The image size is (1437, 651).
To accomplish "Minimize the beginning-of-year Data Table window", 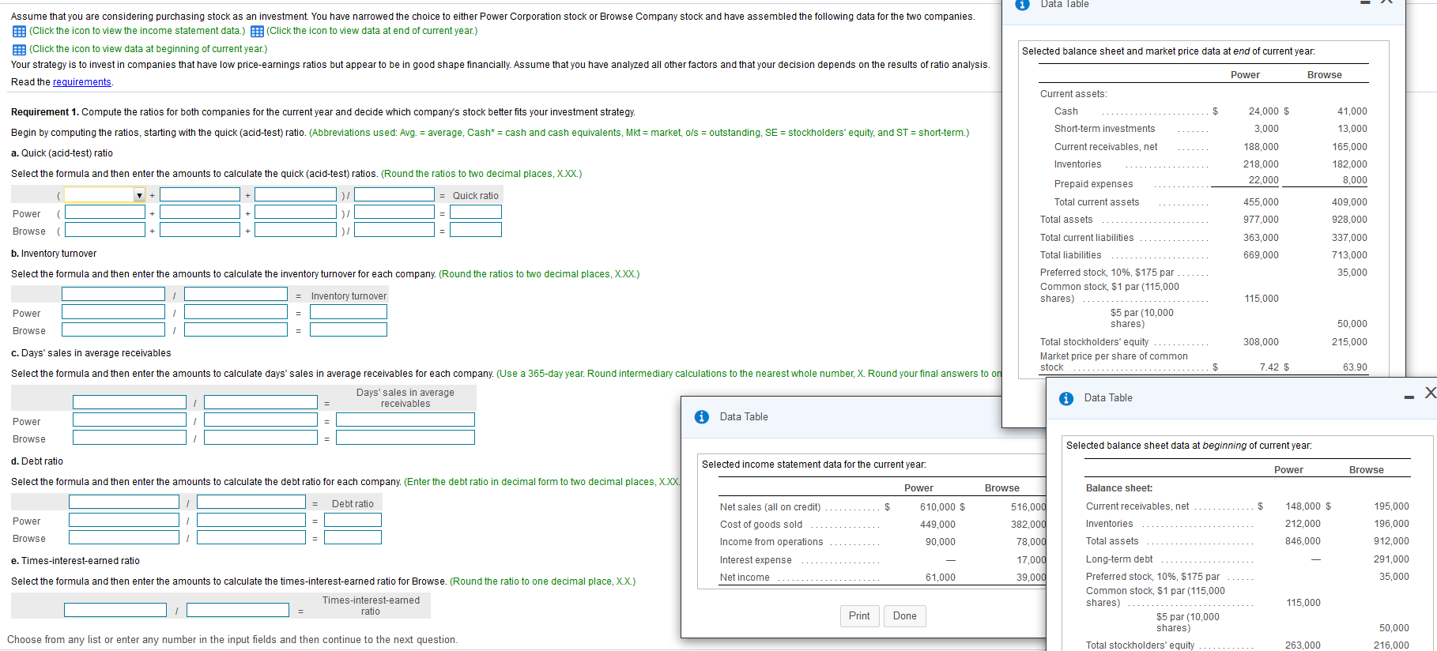I will (x=1409, y=397).
